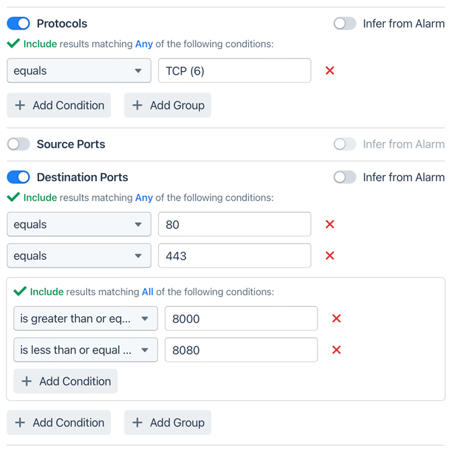Image resolution: width=452 pixels, height=452 pixels.
Task: Open operator dropdown for port 80
Action: [79, 225]
